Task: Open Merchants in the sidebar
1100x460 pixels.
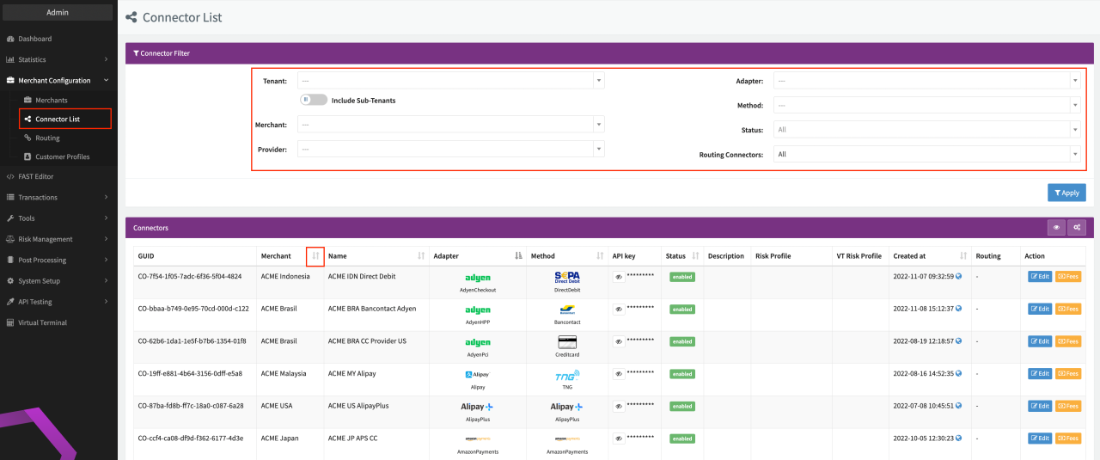Action: [x=52, y=101]
